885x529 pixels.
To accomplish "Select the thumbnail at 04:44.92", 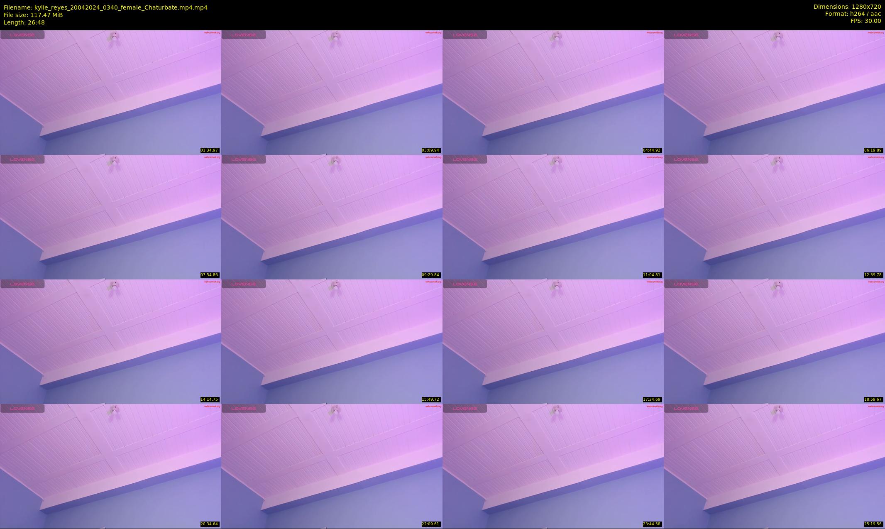I will (x=553, y=92).
